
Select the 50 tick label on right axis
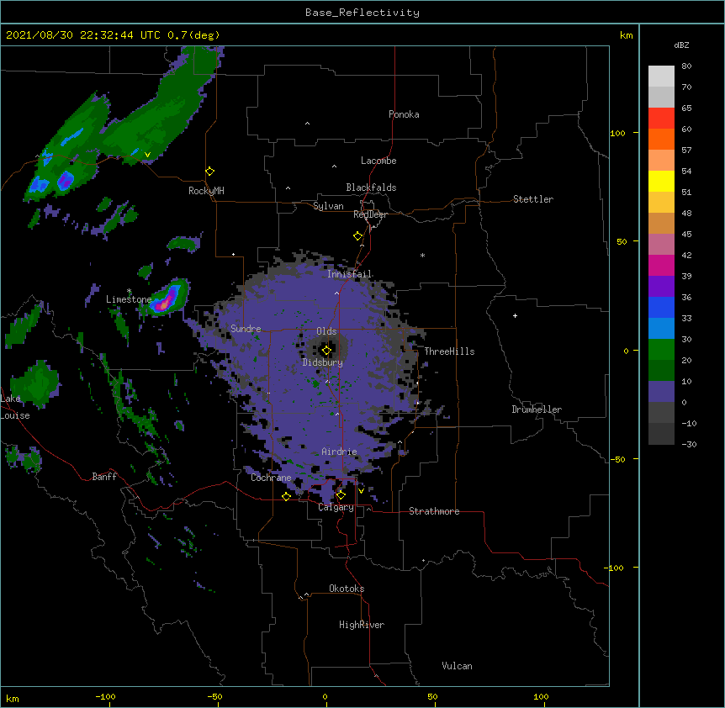point(622,241)
